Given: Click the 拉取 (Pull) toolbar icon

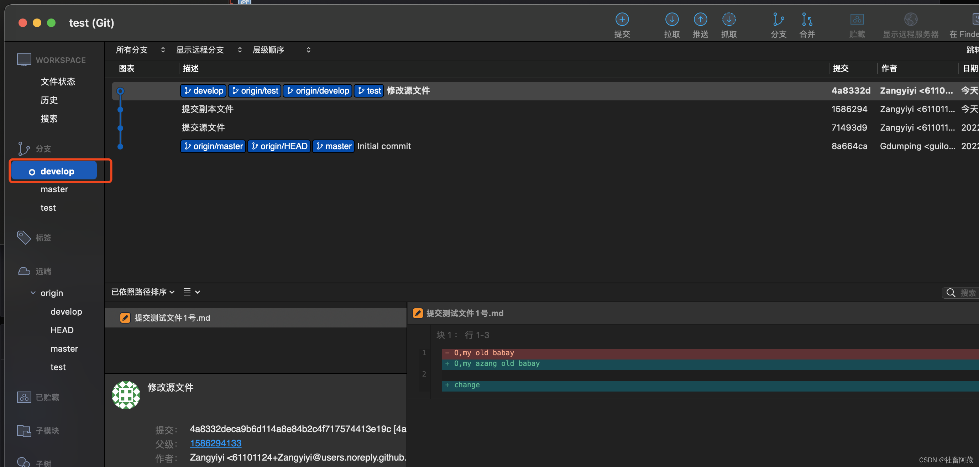Looking at the screenshot, I should point(671,19).
